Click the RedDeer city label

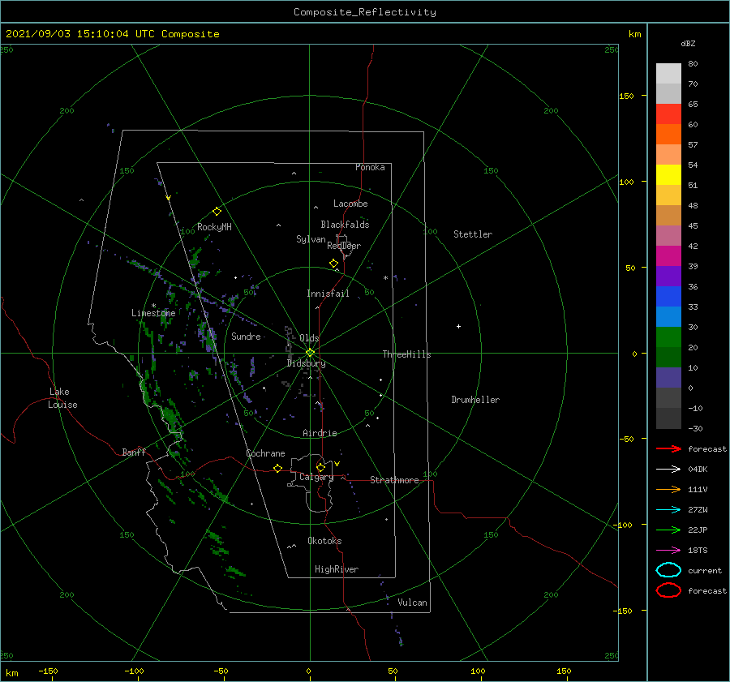(344, 246)
